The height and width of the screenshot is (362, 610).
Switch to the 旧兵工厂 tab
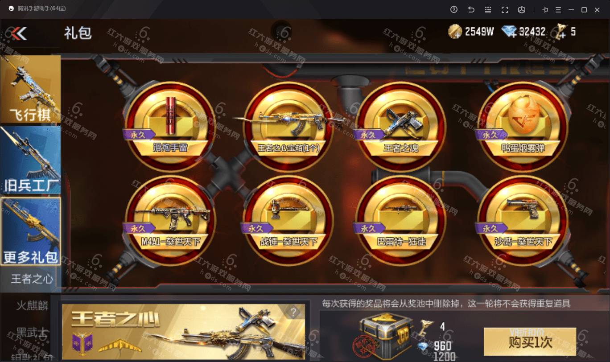(30, 160)
